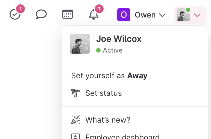211x139 pixels.
Task: Click the red badge on tasks icon
Action: (20, 9)
